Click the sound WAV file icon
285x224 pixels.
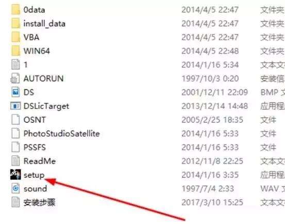point(15,189)
